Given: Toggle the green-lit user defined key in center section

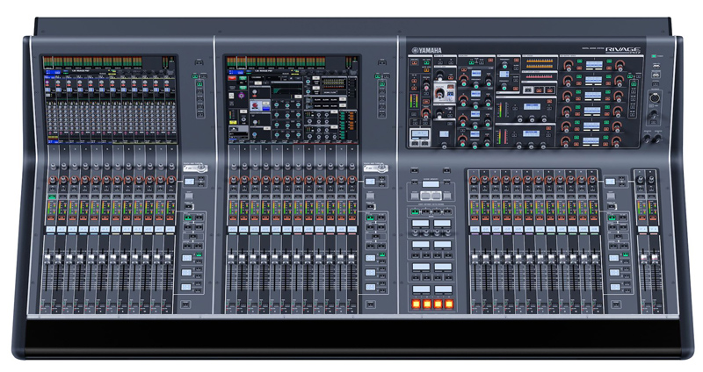Looking at the screenshot, I should pyautogui.click(x=415, y=211).
